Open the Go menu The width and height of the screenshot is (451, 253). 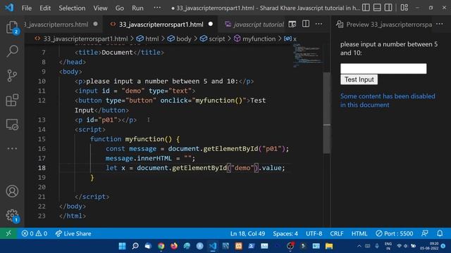pyautogui.click(x=119, y=8)
